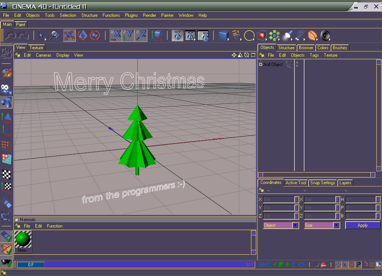Click the timeline frame slider at 0 F
Screen dimensions: 382x276
[x=31, y=264]
